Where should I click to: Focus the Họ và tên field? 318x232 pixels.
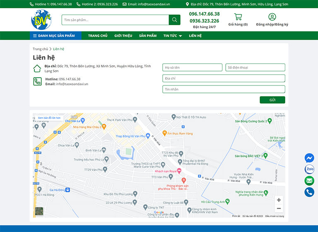point(192,67)
